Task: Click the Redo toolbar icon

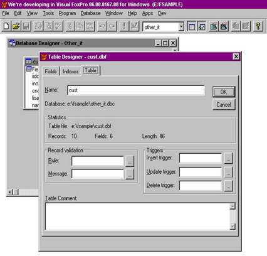Action: [x=112, y=26]
